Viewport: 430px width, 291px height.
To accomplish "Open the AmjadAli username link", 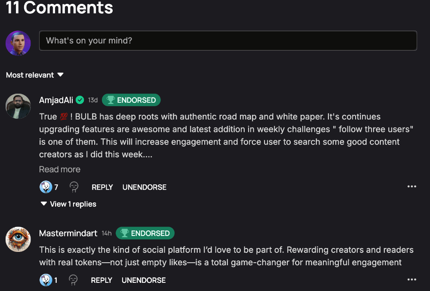I will (x=56, y=100).
